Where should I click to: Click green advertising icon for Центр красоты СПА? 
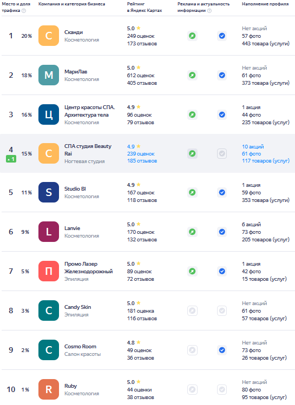(x=192, y=114)
